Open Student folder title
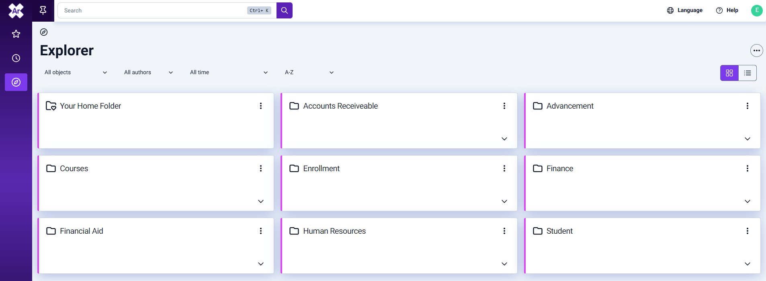This screenshot has width=766, height=281. coord(559,231)
